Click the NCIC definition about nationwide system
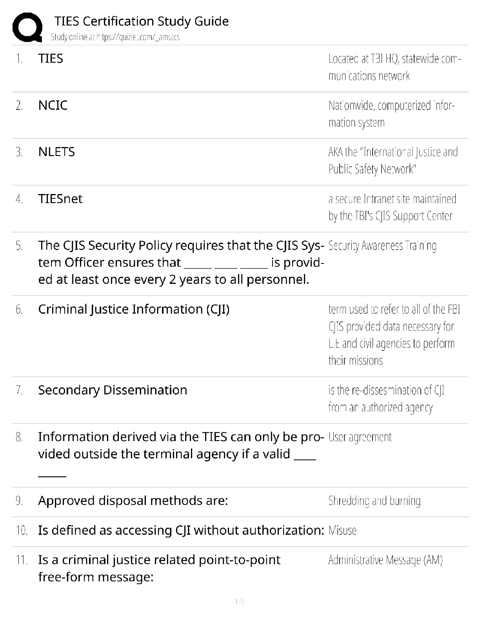The width and height of the screenshot is (480, 621). click(x=391, y=114)
